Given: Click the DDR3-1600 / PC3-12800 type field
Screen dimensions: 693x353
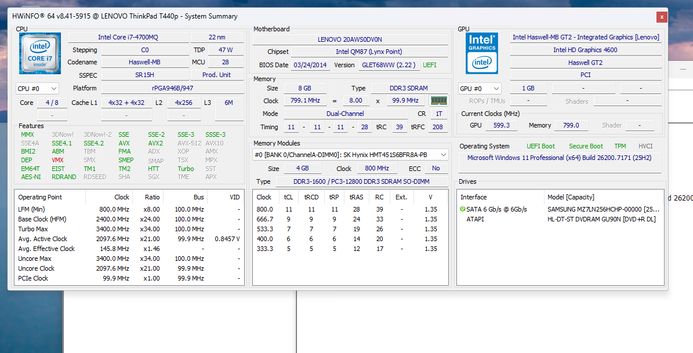Looking at the screenshot, I should pos(361,181).
